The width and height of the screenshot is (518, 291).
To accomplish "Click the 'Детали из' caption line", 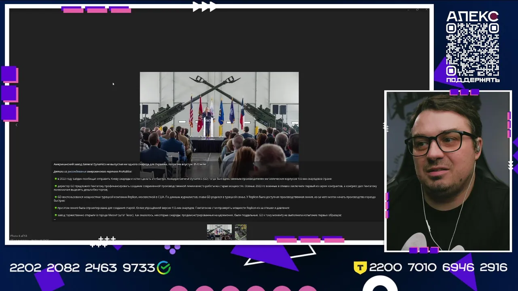I will (93, 171).
